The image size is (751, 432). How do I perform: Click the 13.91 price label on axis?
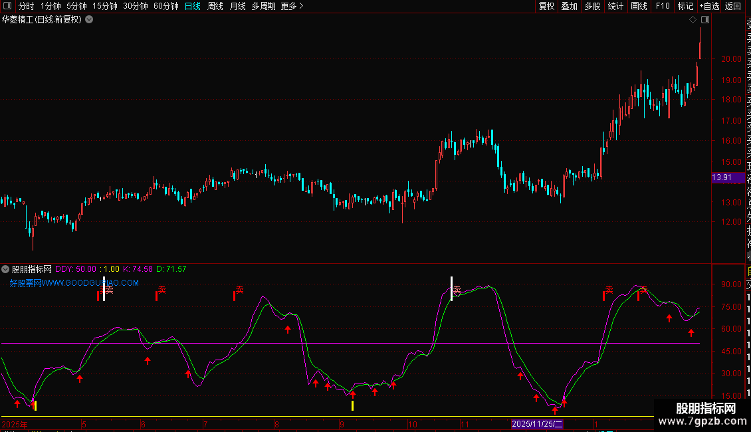[x=722, y=177]
